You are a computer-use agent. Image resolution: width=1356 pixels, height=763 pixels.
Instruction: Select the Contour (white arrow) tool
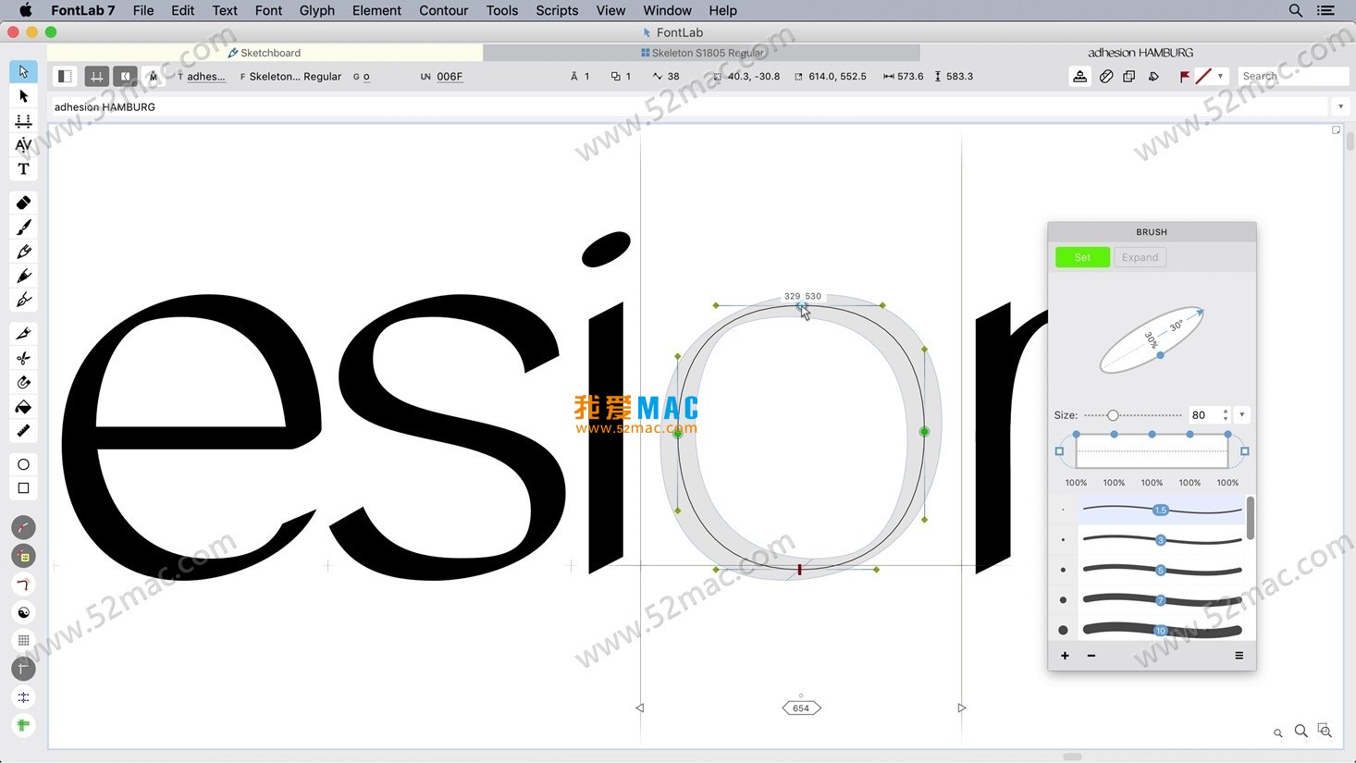(23, 71)
